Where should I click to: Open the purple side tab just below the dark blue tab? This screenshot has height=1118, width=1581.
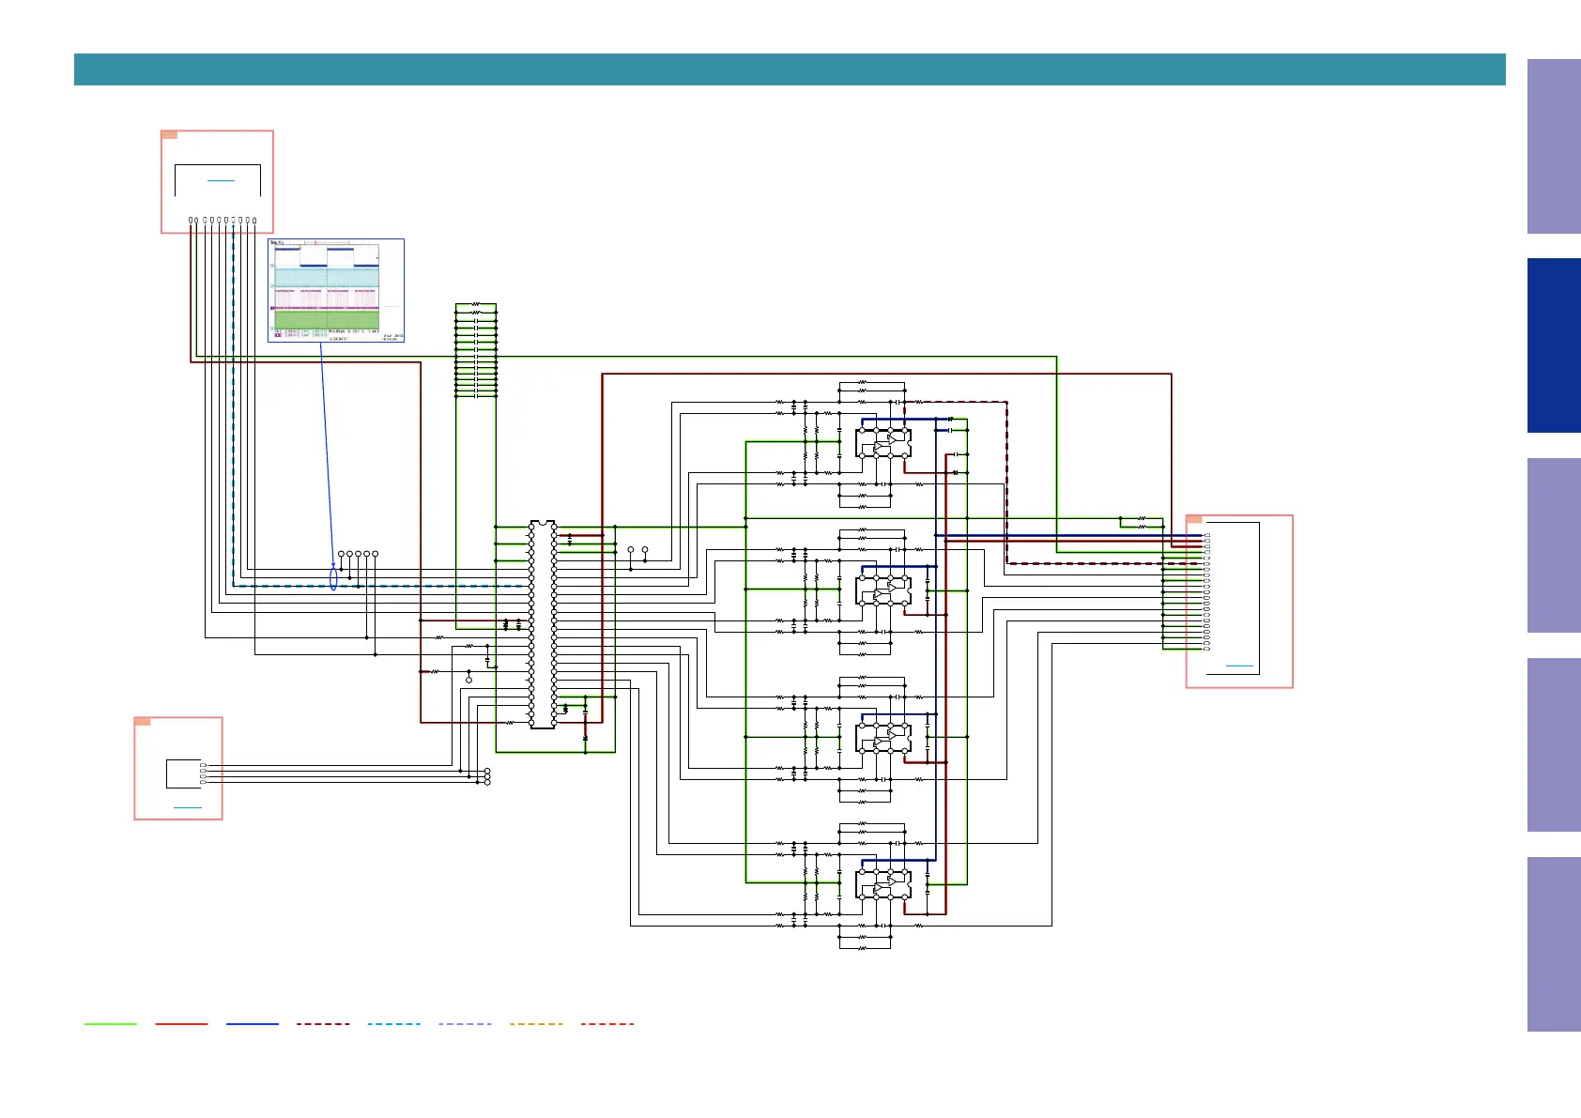pyautogui.click(x=1554, y=545)
